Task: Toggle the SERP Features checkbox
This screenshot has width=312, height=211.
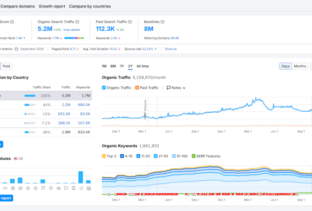Action: (x=193, y=156)
